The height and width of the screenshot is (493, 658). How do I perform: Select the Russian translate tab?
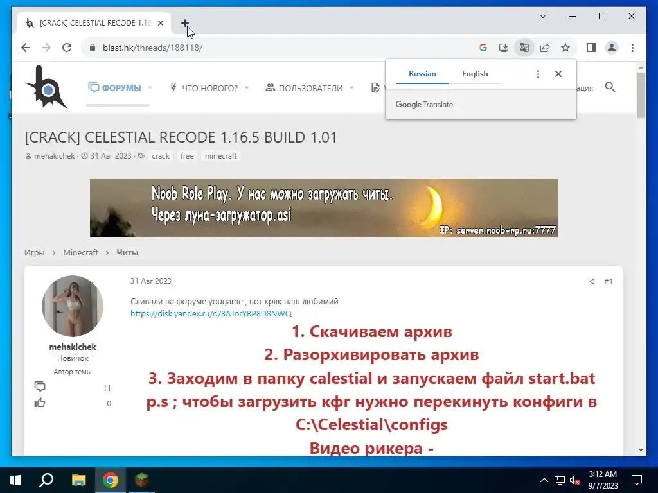click(x=422, y=74)
